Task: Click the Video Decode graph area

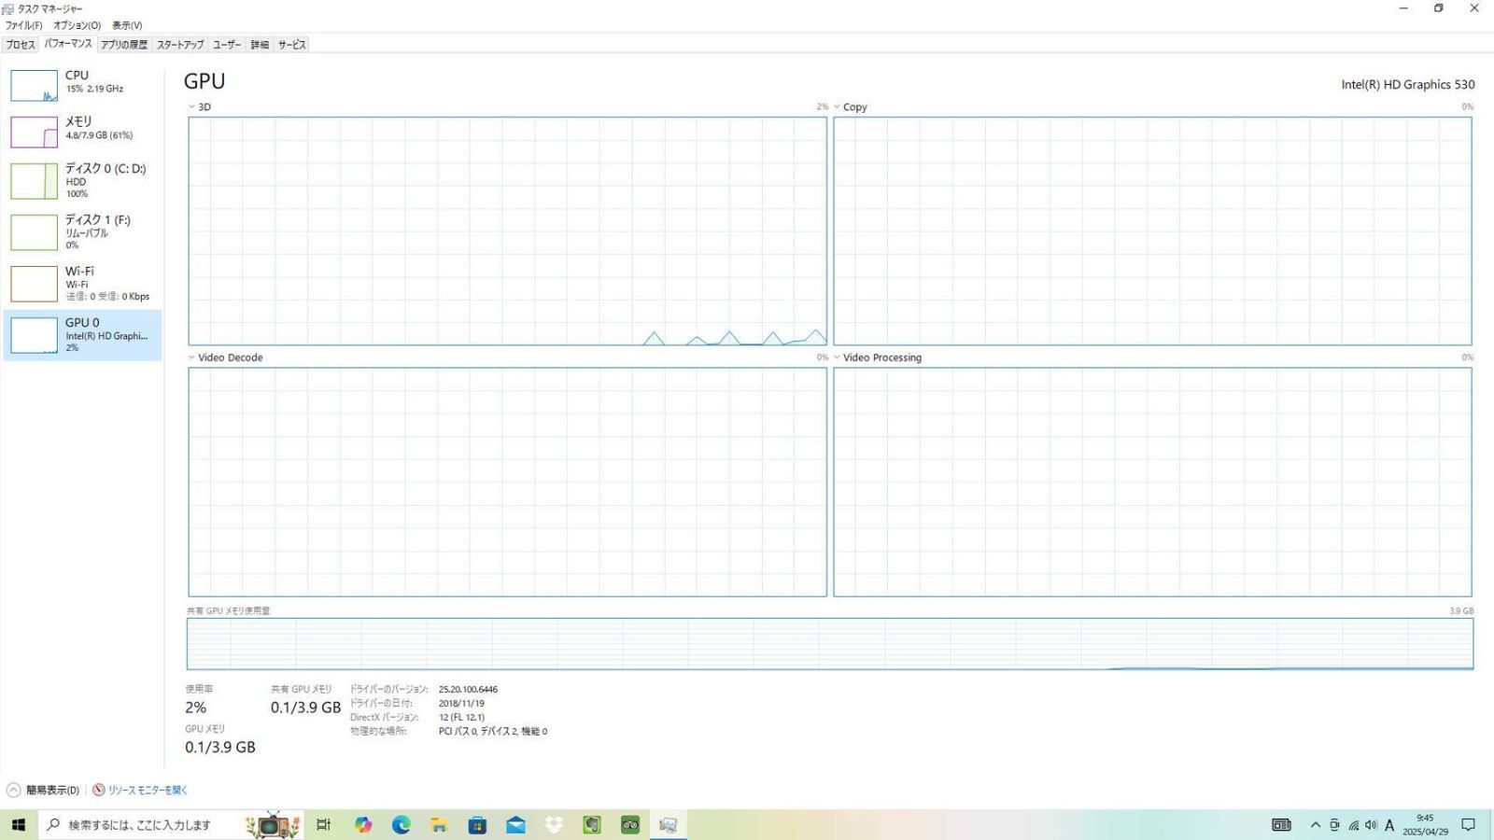Action: tap(507, 482)
